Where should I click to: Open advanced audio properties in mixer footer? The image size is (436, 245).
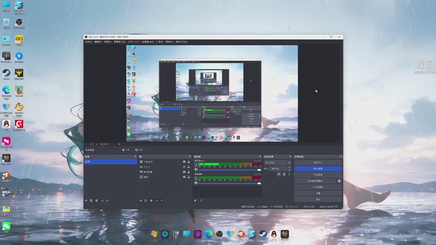point(196,200)
